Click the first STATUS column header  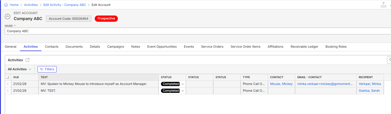pyautogui.click(x=172, y=77)
